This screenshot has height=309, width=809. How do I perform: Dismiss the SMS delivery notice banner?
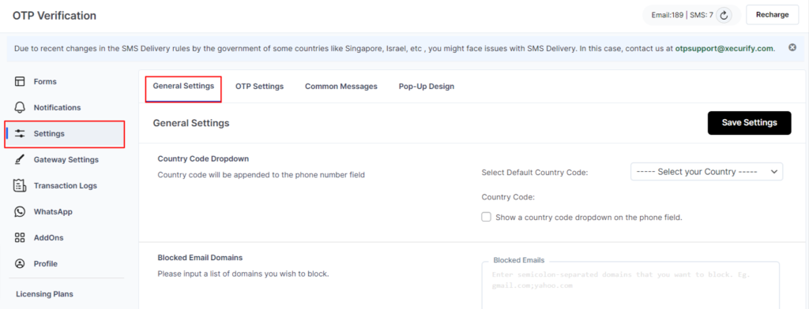coord(792,47)
